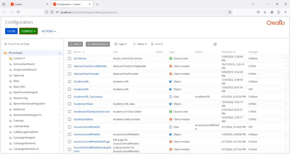Open the row menu for AbstractChartProvider
Screen dimensions: 290x154
tap(285, 74)
